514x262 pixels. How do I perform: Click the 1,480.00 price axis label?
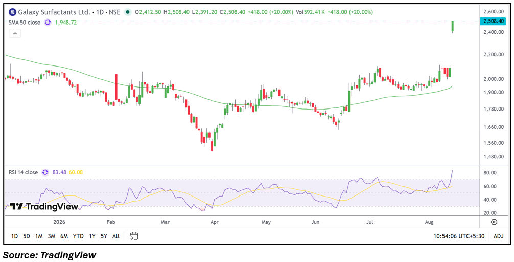[x=493, y=156]
